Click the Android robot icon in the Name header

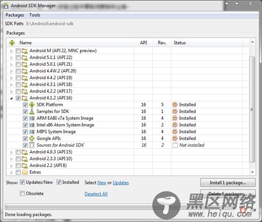pos(12,43)
